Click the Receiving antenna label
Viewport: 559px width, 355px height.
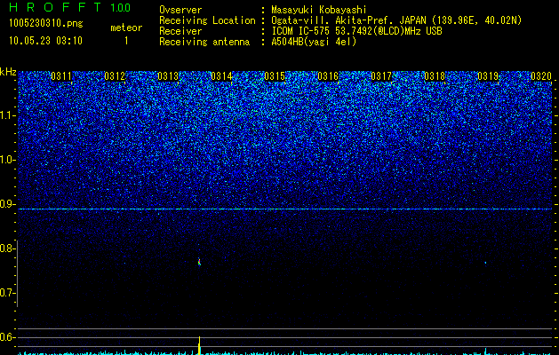204,42
